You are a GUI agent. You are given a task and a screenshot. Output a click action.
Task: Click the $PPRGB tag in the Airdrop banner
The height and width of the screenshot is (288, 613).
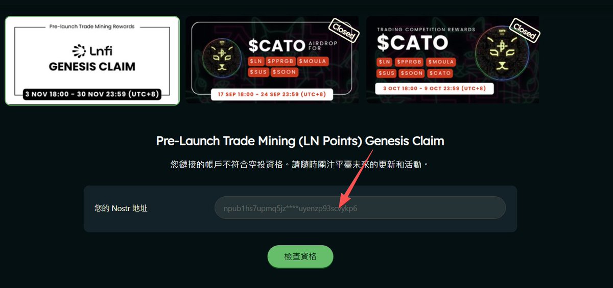point(280,62)
